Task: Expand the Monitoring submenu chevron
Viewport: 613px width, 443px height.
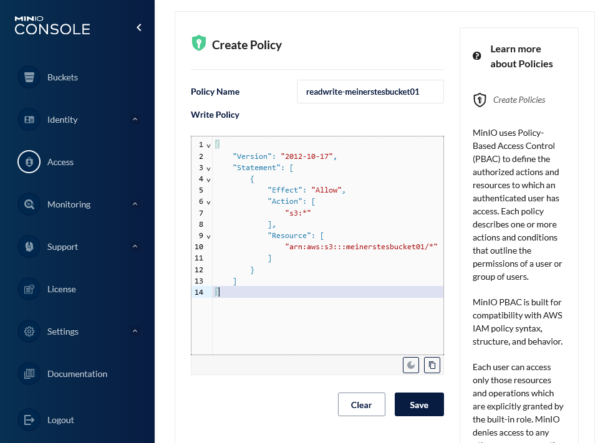Action: [135, 204]
